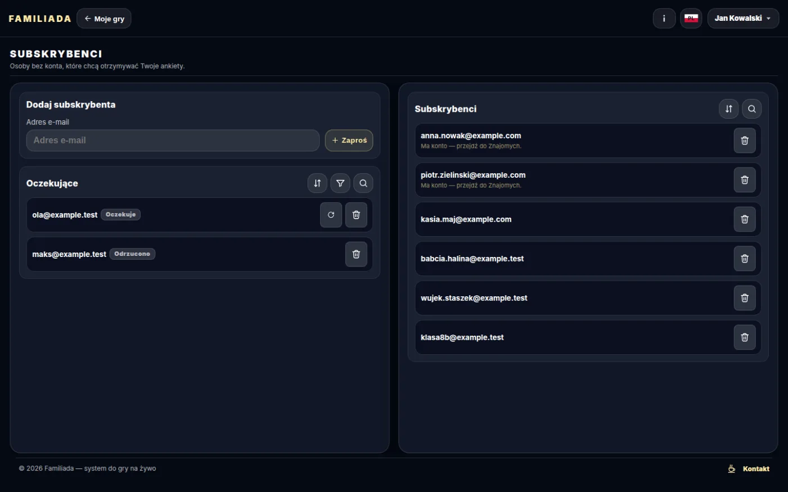Delete pending invite for ola@example.test
788x492 pixels.
coord(356,215)
